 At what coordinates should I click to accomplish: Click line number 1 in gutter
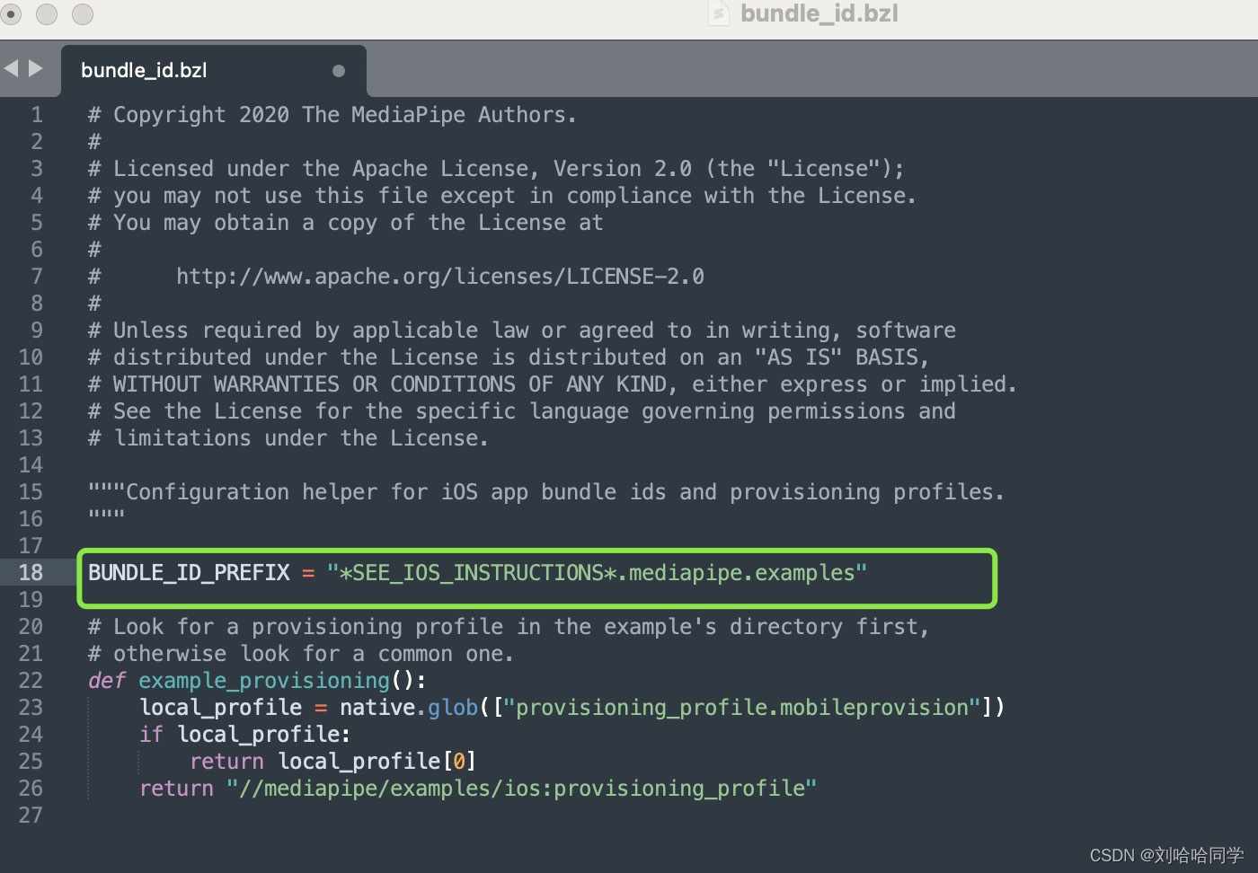coord(37,115)
